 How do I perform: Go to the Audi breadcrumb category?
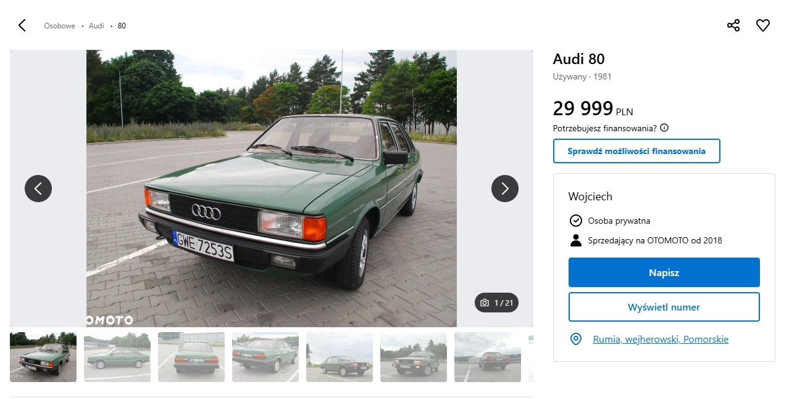click(x=96, y=25)
